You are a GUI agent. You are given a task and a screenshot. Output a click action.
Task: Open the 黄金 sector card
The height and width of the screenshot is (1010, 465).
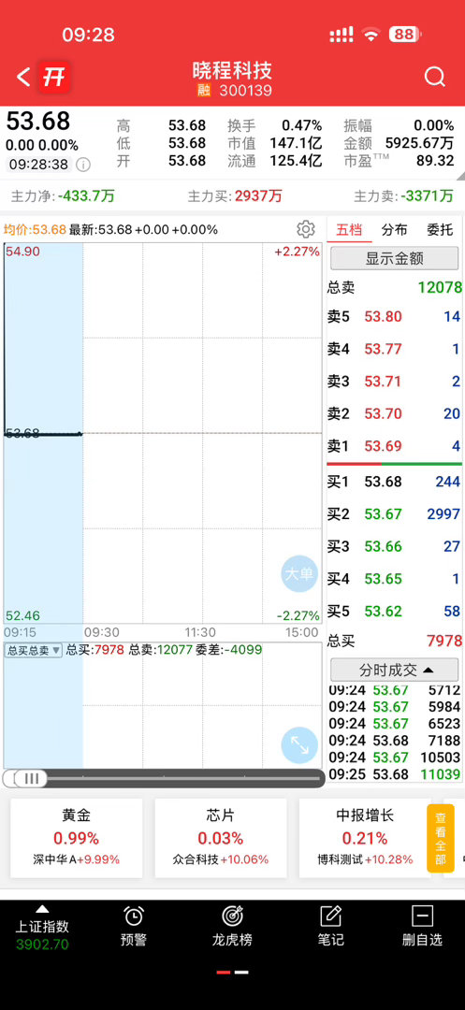coord(76,838)
